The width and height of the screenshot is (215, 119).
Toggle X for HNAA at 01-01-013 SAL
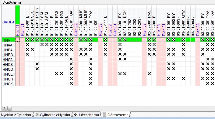[x=47, y=45]
